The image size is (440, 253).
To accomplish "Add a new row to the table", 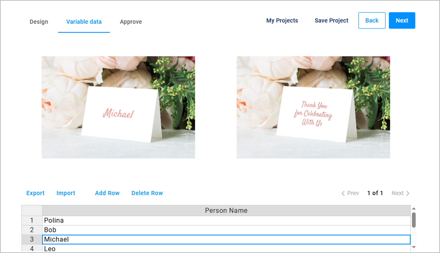I will [107, 193].
